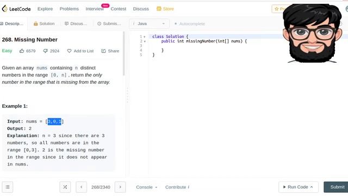Screen dimensions: 348x196
Task: Collapse code fold arrow on line 1
Action: (145, 36)
